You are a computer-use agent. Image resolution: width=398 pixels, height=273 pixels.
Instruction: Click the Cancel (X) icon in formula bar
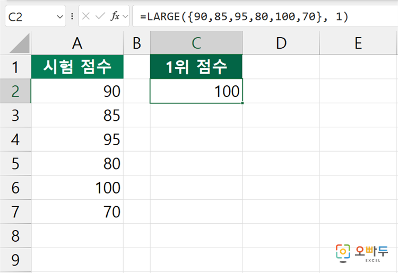tap(86, 16)
